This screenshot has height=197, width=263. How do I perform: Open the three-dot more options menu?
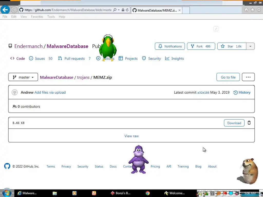click(248, 77)
